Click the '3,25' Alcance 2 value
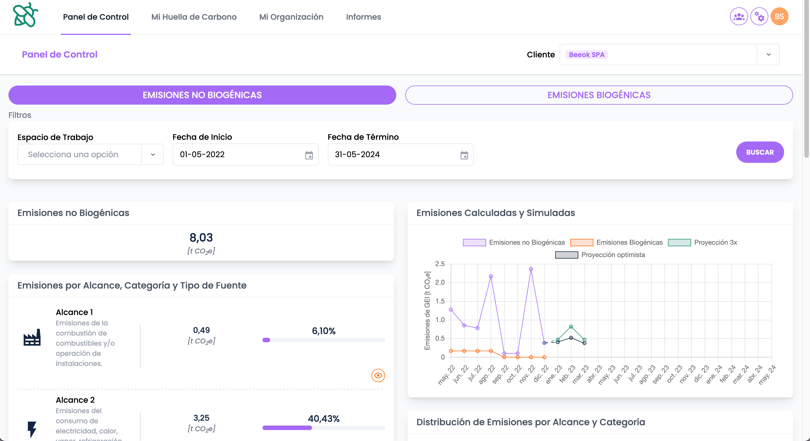 pyautogui.click(x=201, y=417)
